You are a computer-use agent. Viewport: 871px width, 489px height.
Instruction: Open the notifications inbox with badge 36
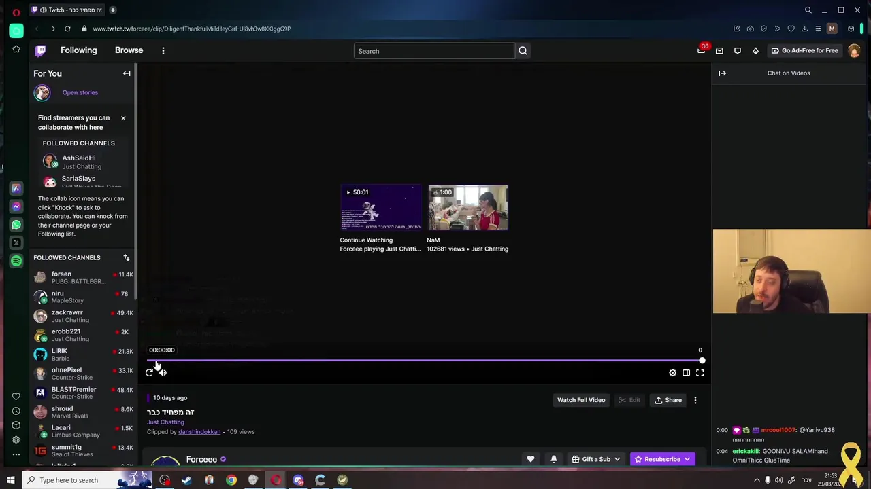(702, 50)
